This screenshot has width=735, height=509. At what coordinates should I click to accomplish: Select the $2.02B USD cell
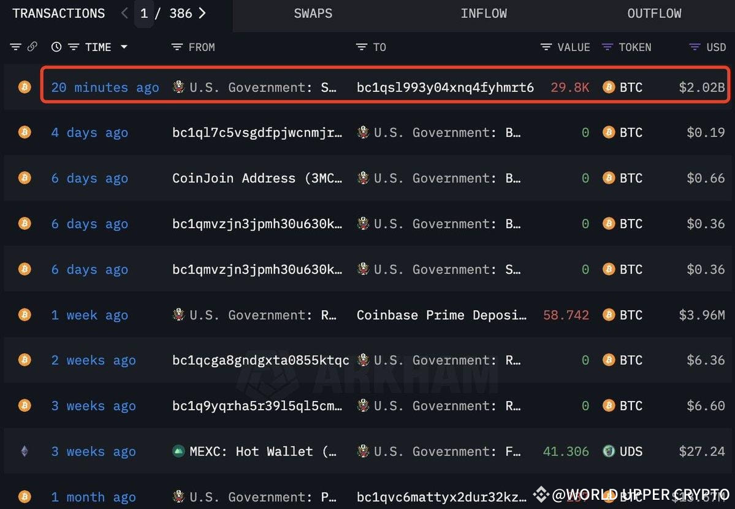702,87
